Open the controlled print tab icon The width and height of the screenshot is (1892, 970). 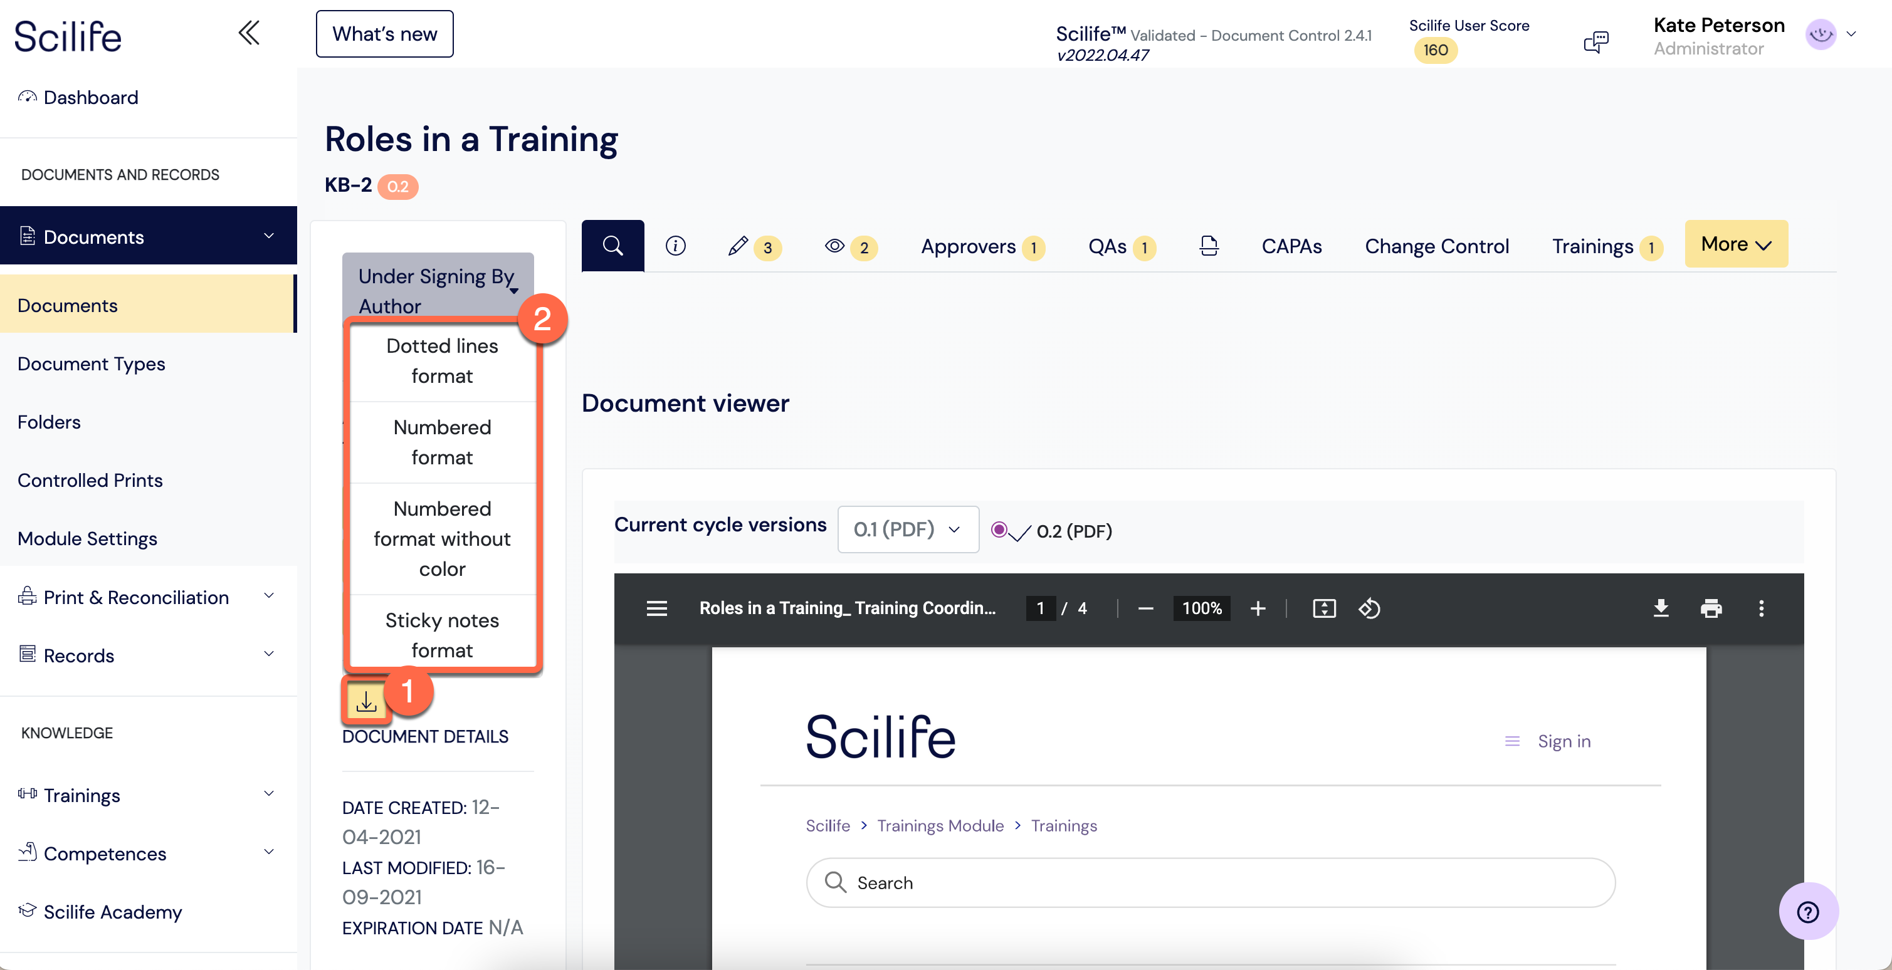coord(1208,246)
